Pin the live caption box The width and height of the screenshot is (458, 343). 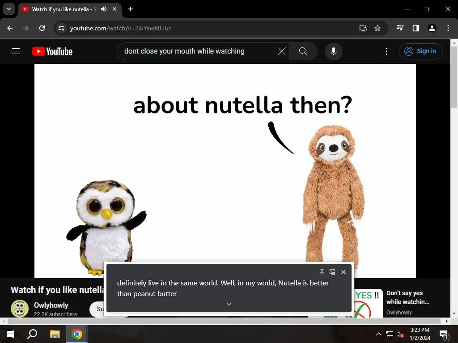tap(322, 272)
